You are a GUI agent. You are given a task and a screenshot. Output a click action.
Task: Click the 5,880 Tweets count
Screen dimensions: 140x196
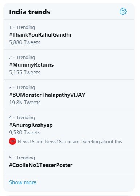pos(25,42)
